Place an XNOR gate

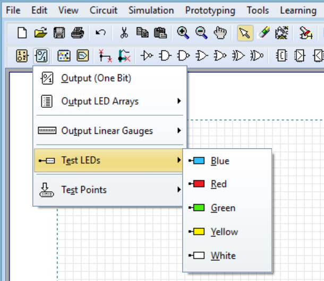tap(257, 56)
